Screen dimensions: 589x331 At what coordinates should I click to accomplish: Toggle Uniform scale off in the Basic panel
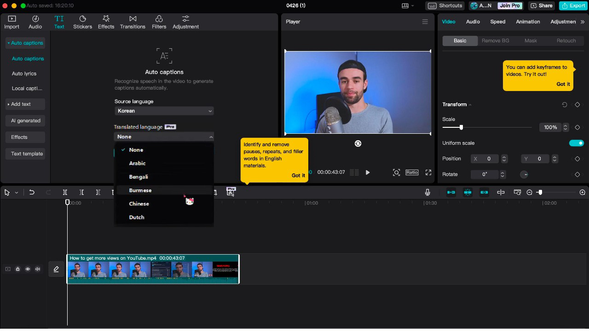[576, 143]
